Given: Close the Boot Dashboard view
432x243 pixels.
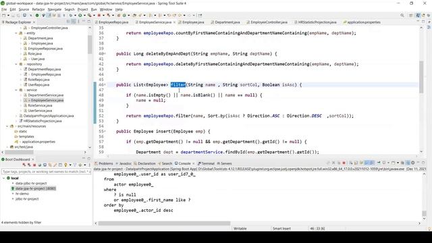Looking at the screenshot, I should [33, 159].
